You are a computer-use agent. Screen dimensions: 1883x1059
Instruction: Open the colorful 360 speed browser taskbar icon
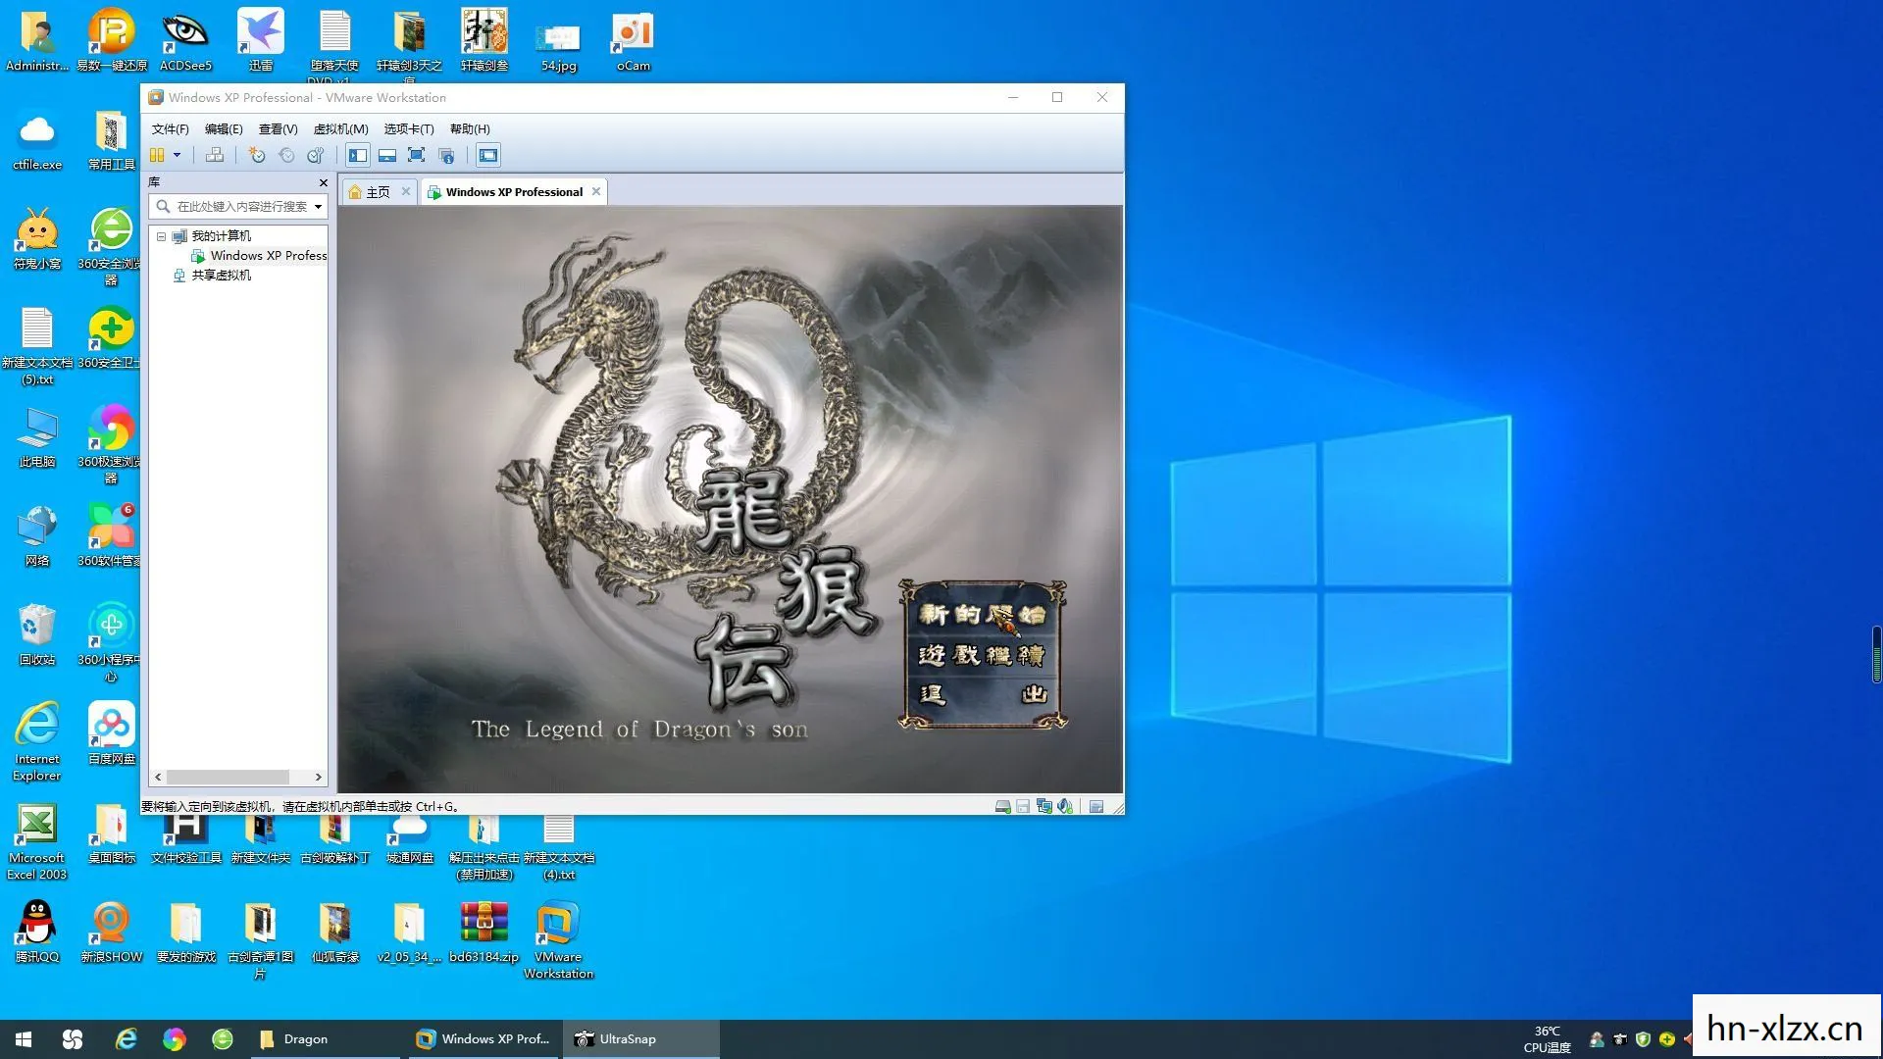click(x=175, y=1039)
